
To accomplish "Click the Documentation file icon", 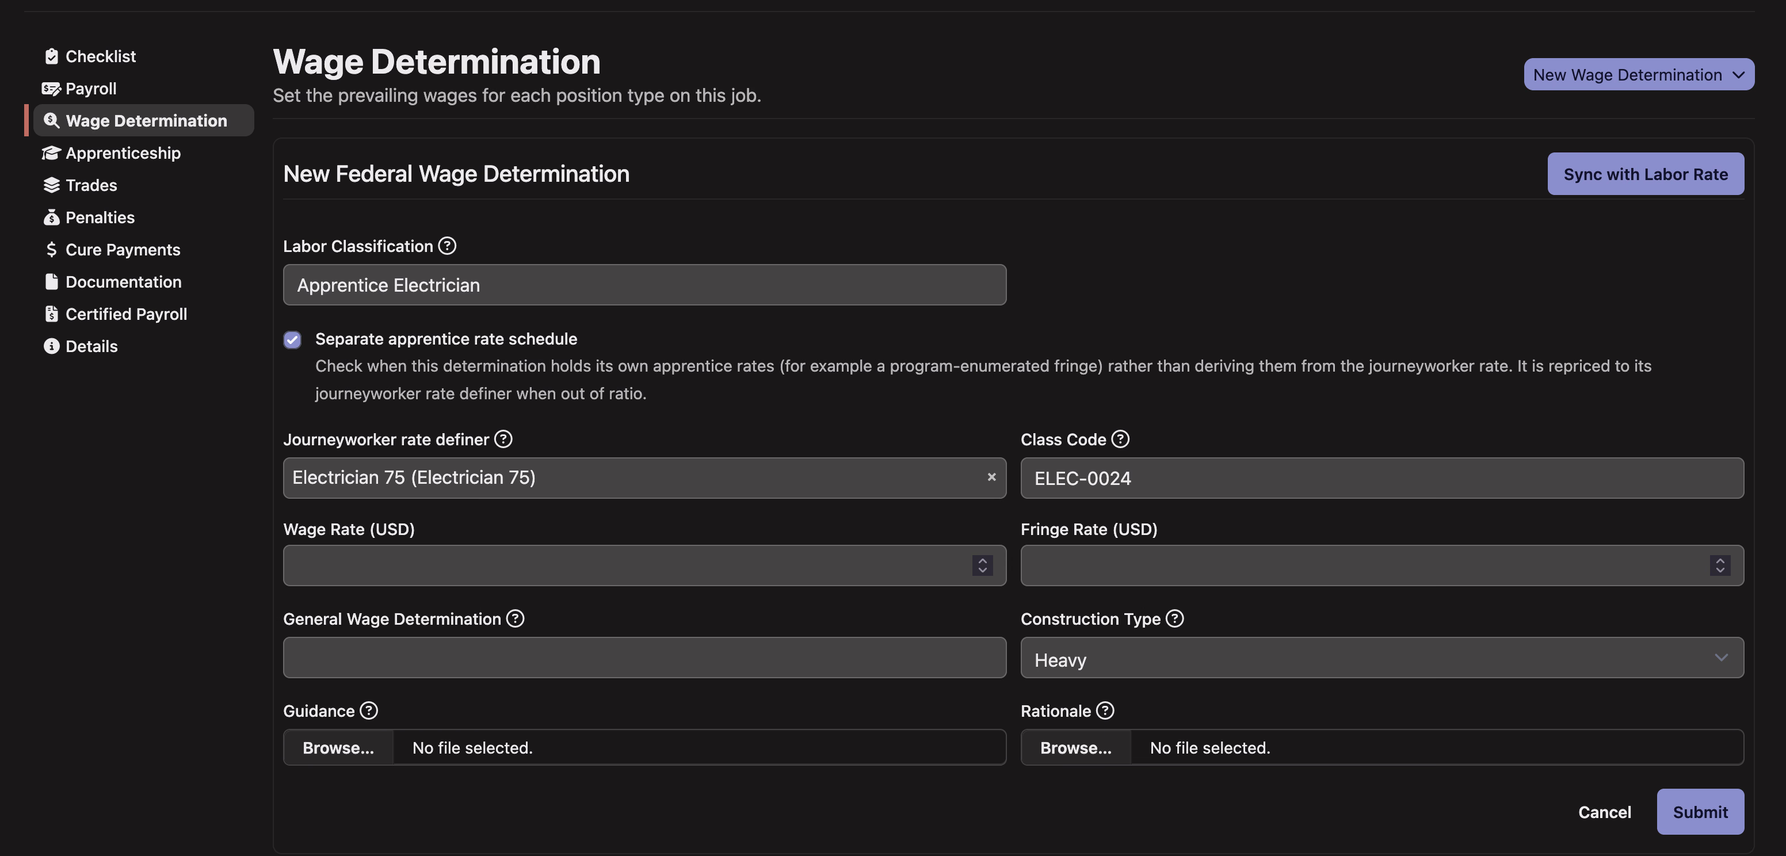I will pos(51,282).
